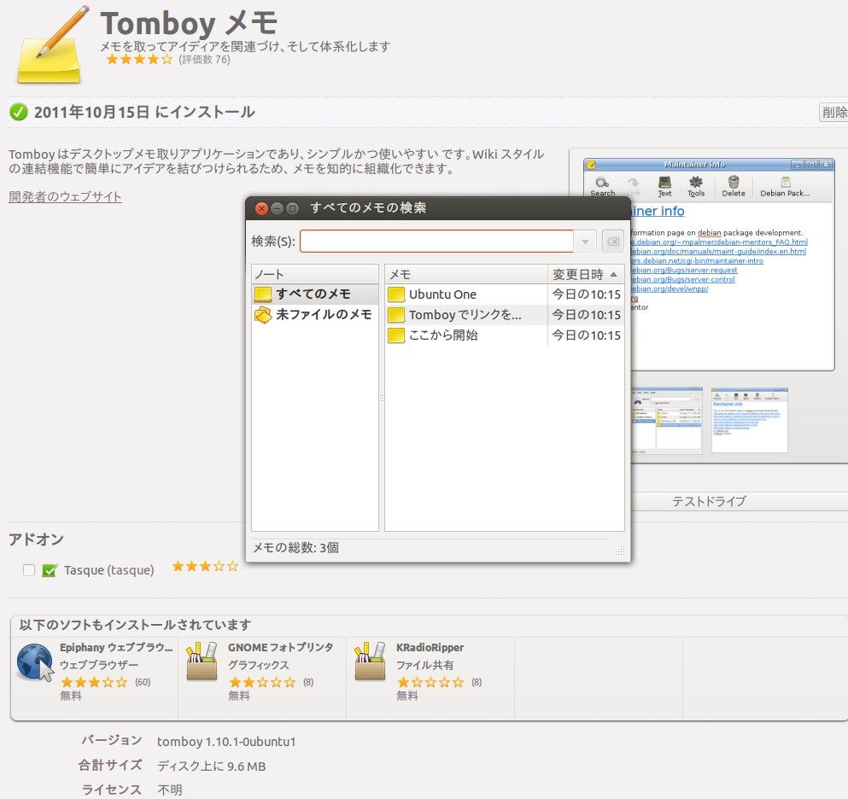Click ここから開始's 今日の10:15 date cell
Screen dimensions: 848x799
click(586, 335)
